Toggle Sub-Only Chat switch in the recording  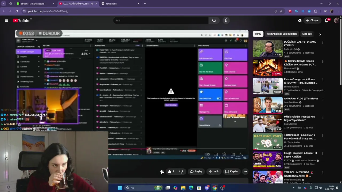[219, 98]
